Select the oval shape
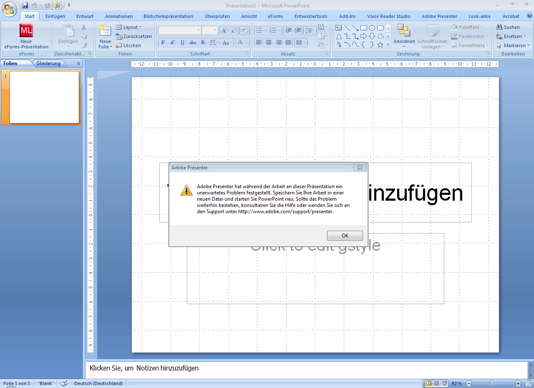 372,28
